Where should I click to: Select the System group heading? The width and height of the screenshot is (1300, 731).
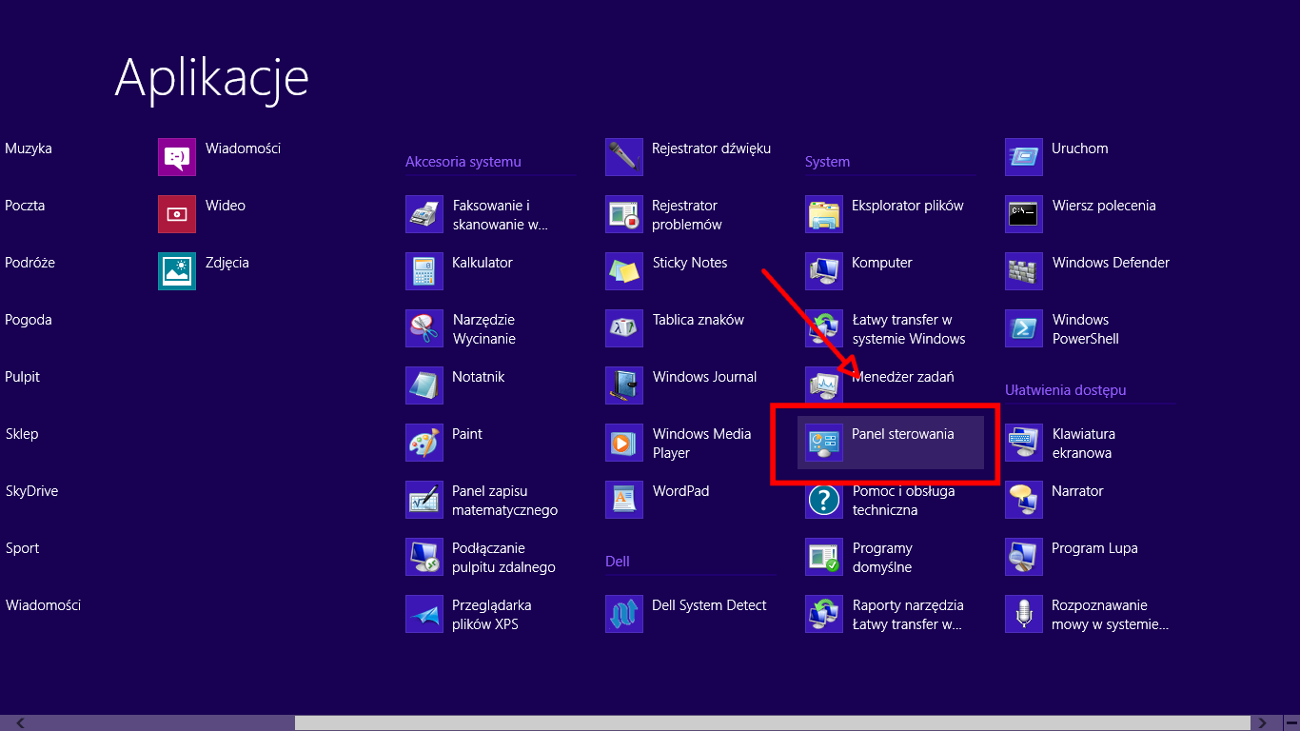click(x=827, y=162)
